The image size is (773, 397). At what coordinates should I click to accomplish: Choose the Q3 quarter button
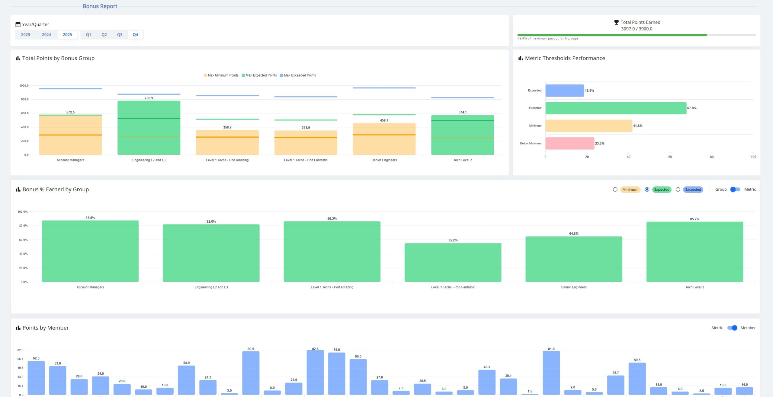[120, 35]
